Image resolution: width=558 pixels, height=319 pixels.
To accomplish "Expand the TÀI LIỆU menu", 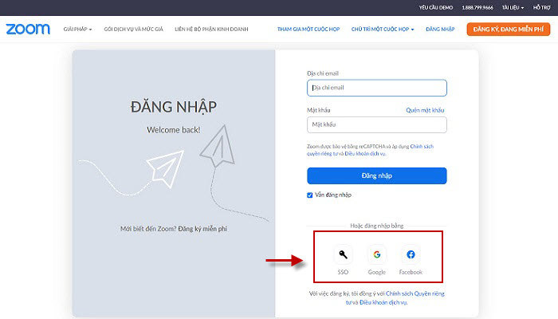I will click(x=513, y=7).
